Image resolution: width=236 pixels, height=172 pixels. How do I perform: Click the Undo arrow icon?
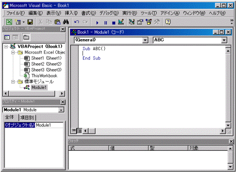click(x=77, y=22)
